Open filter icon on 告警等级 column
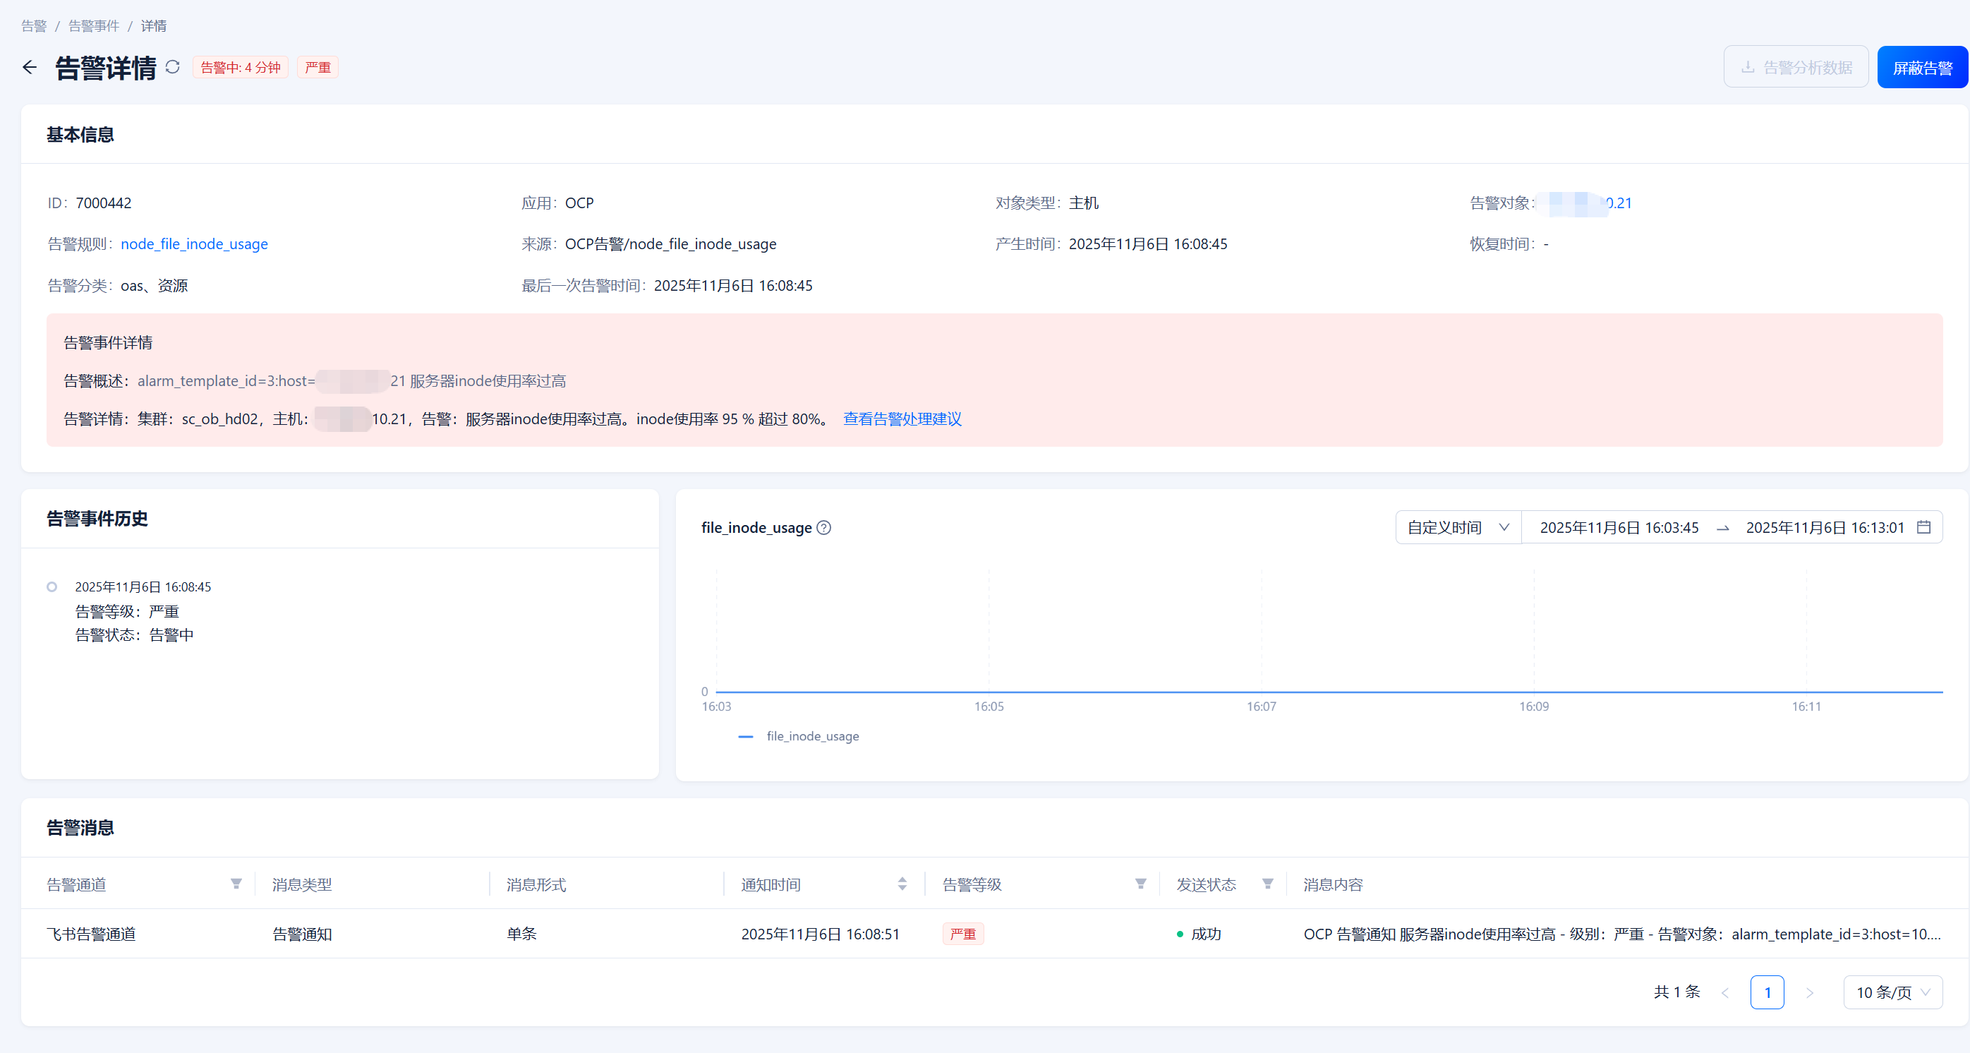The width and height of the screenshot is (1970, 1053). (x=1140, y=884)
